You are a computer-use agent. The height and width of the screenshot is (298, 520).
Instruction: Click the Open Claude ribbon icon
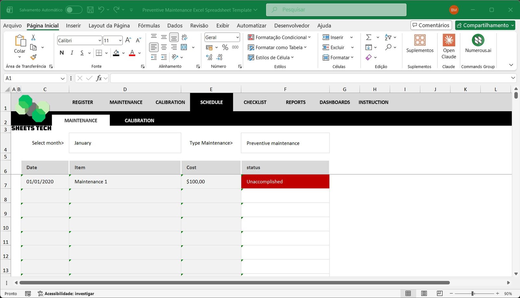point(449,40)
